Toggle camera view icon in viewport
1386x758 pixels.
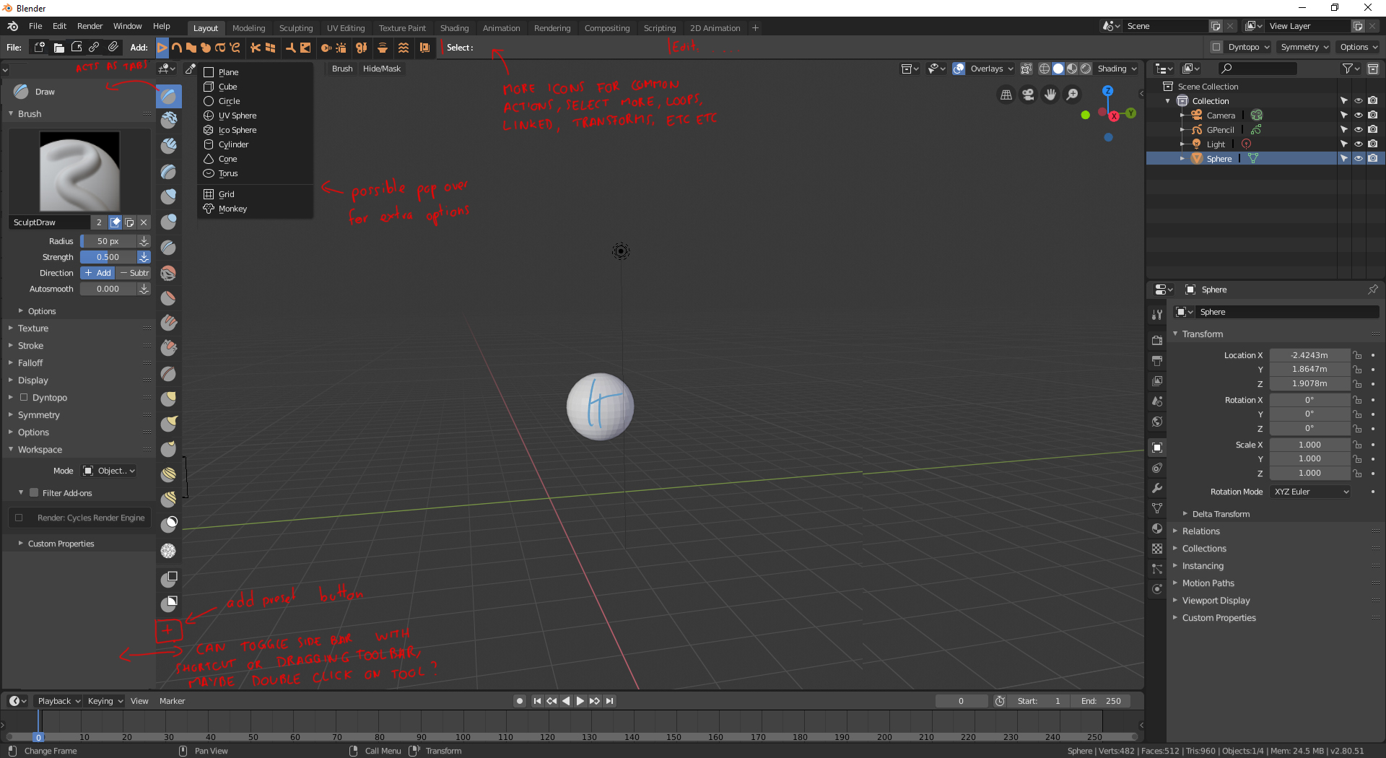coord(1028,95)
